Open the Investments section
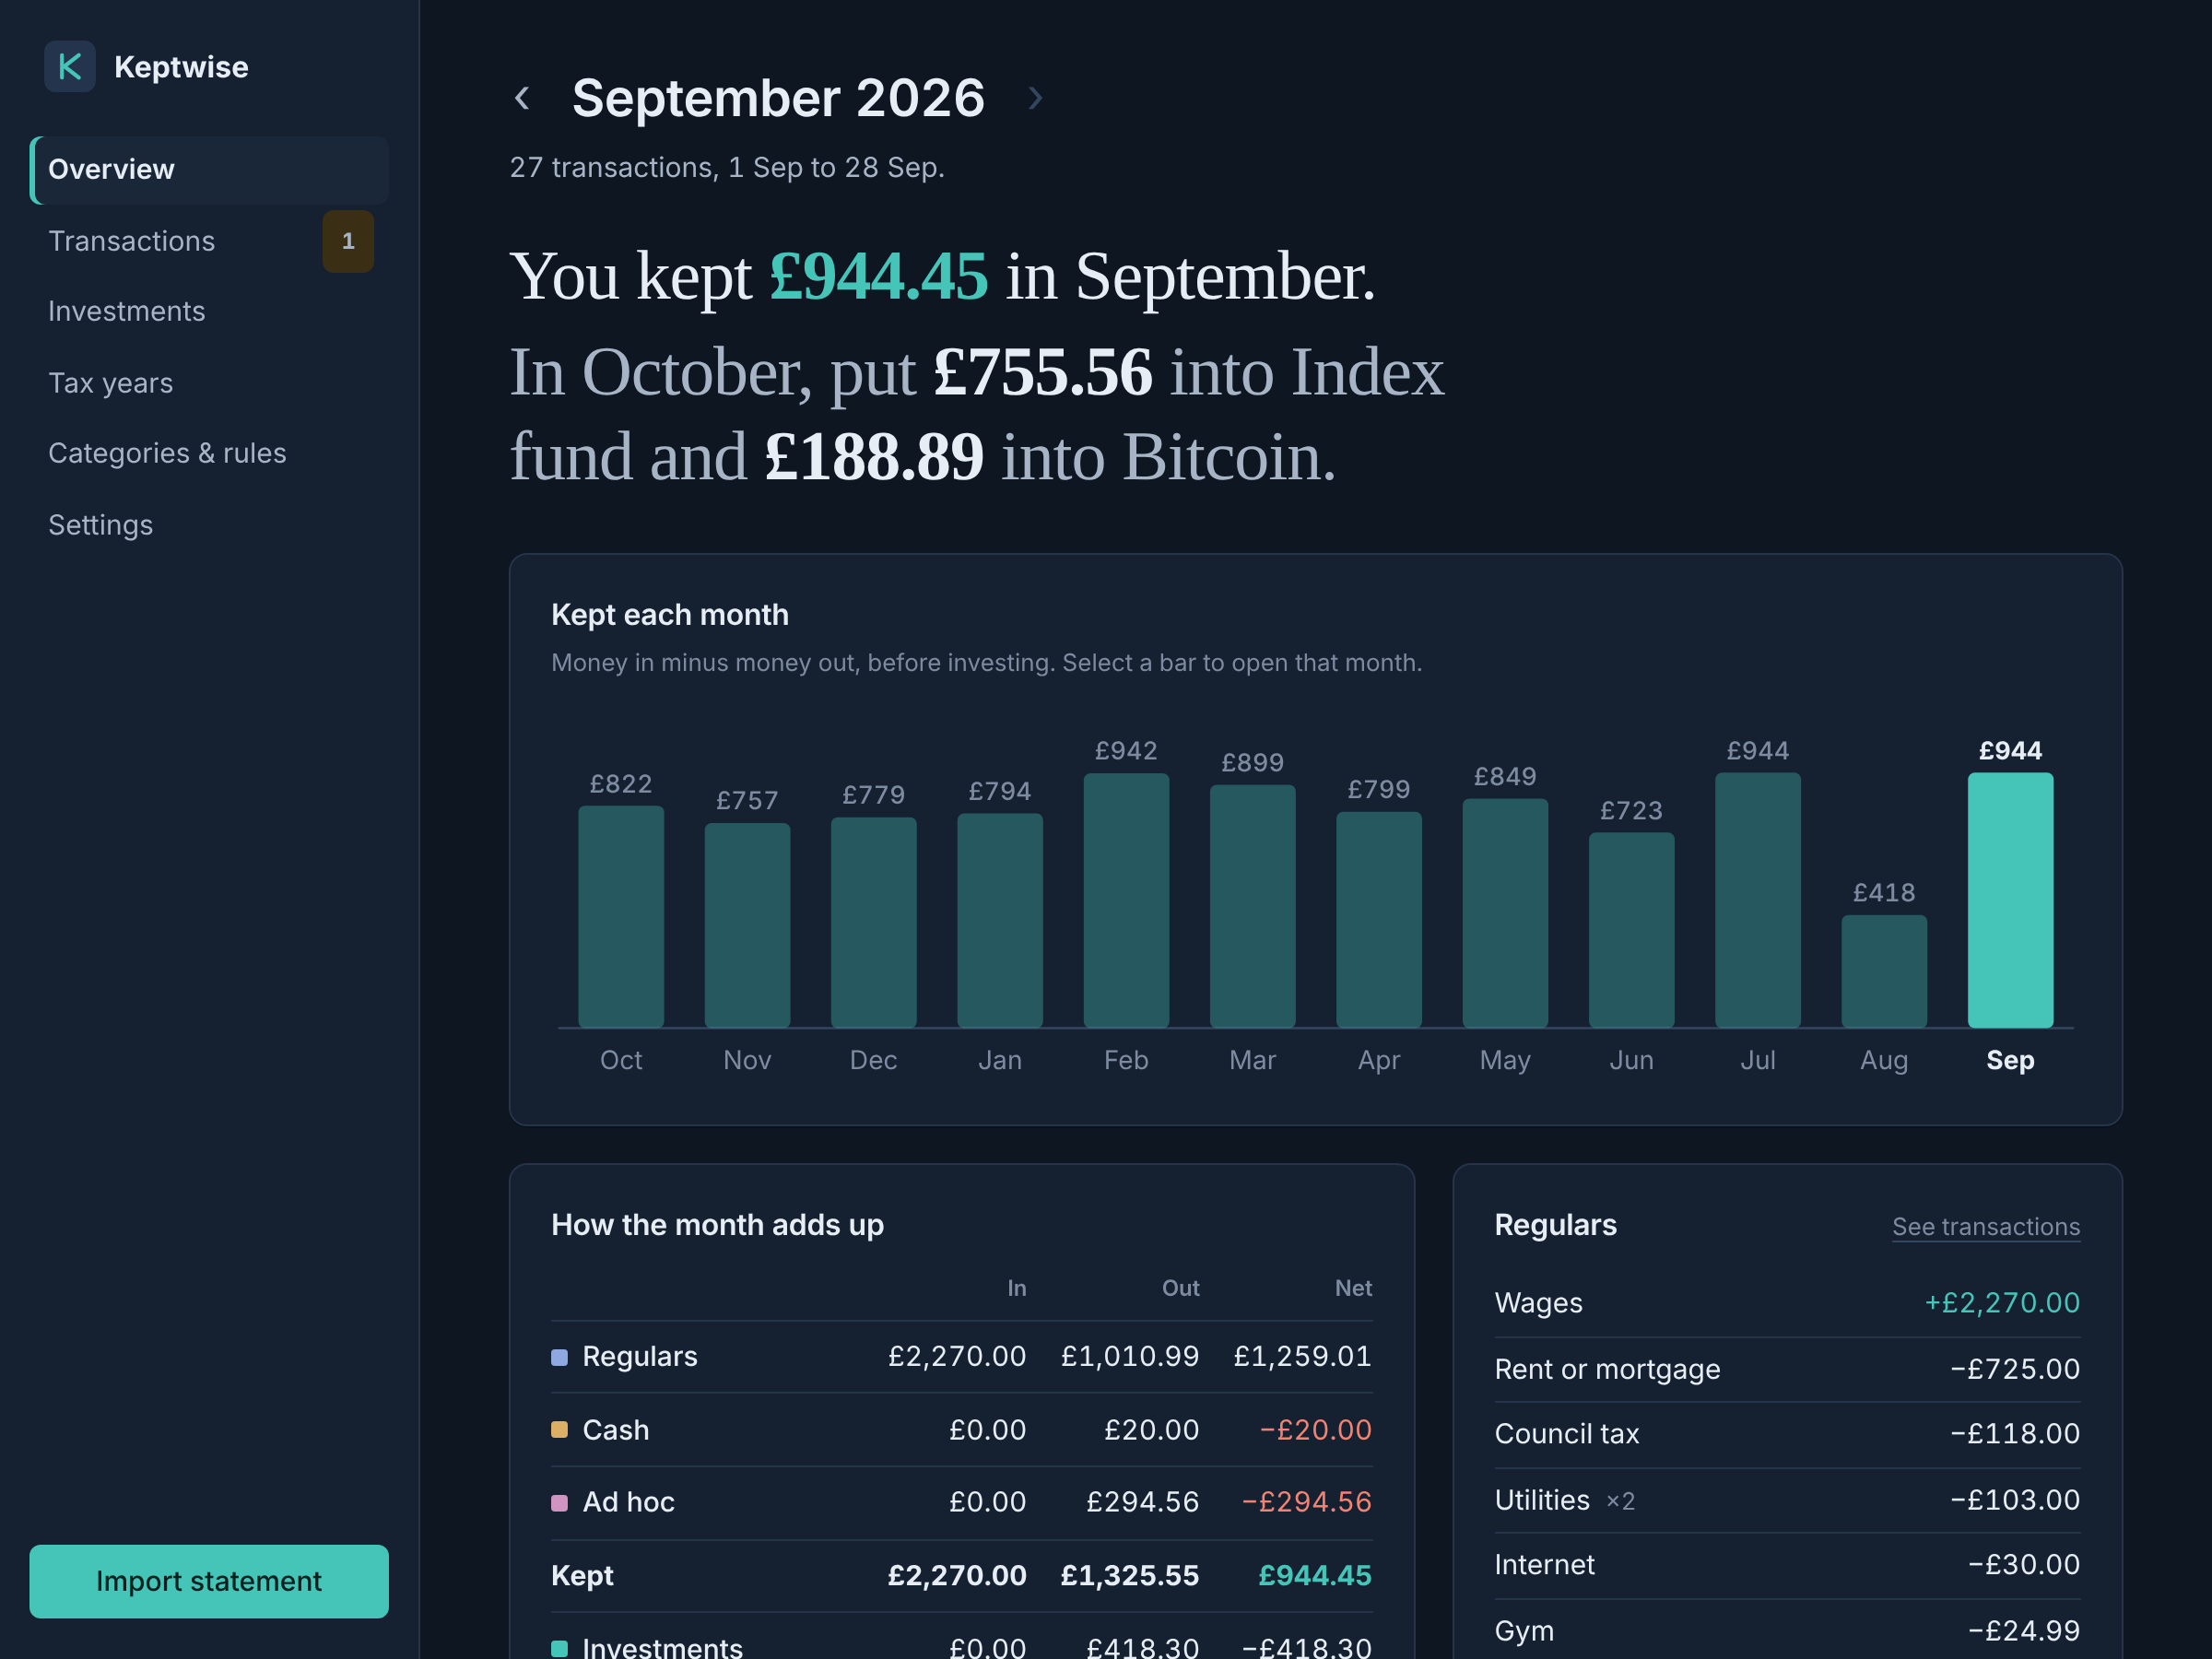This screenshot has height=1659, width=2212. (x=209, y=311)
